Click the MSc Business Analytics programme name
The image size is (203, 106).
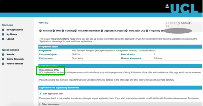(114, 50)
